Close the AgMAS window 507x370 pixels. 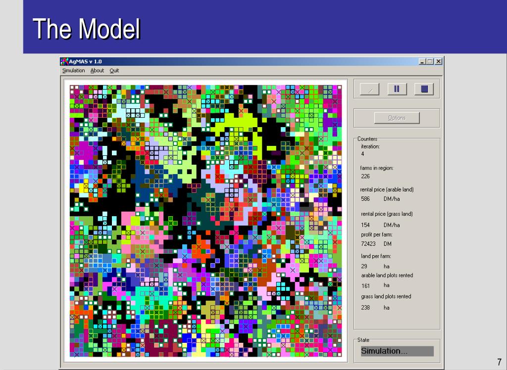[438, 61]
